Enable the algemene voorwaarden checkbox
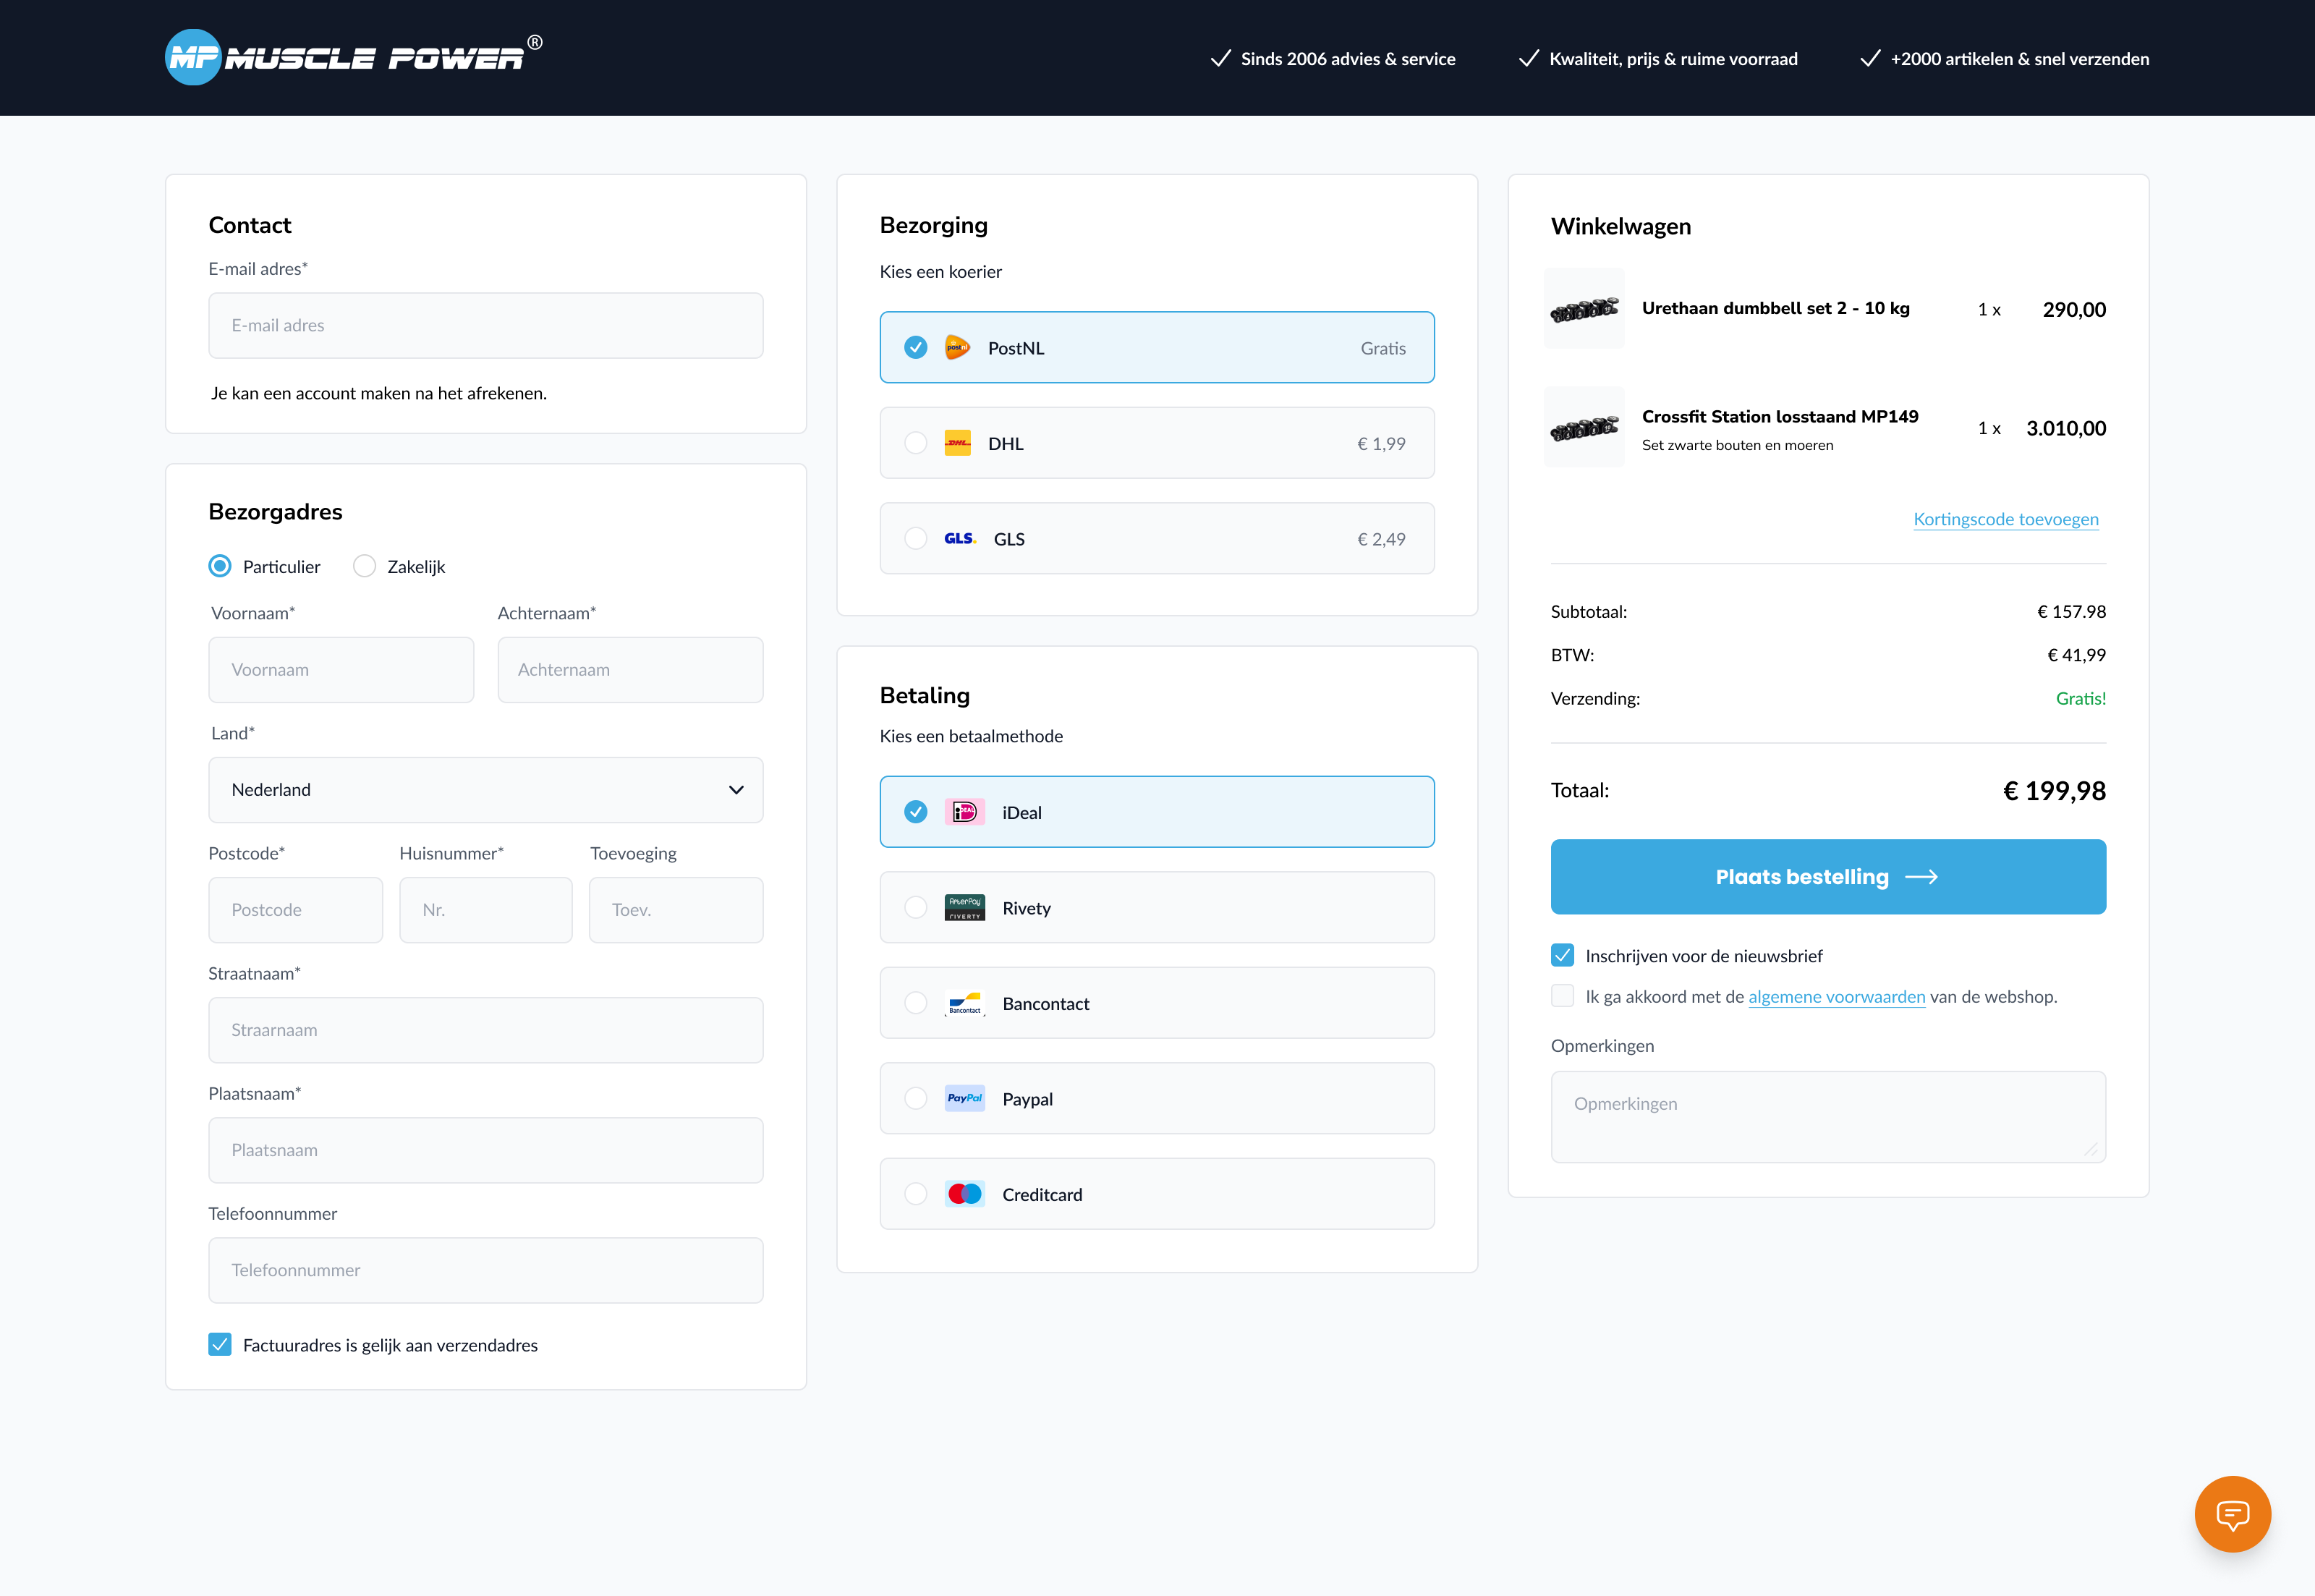 1562,995
